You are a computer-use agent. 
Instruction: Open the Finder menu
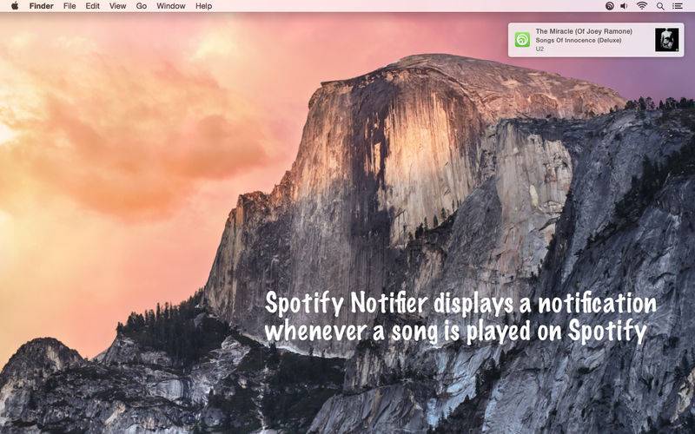[x=41, y=6]
